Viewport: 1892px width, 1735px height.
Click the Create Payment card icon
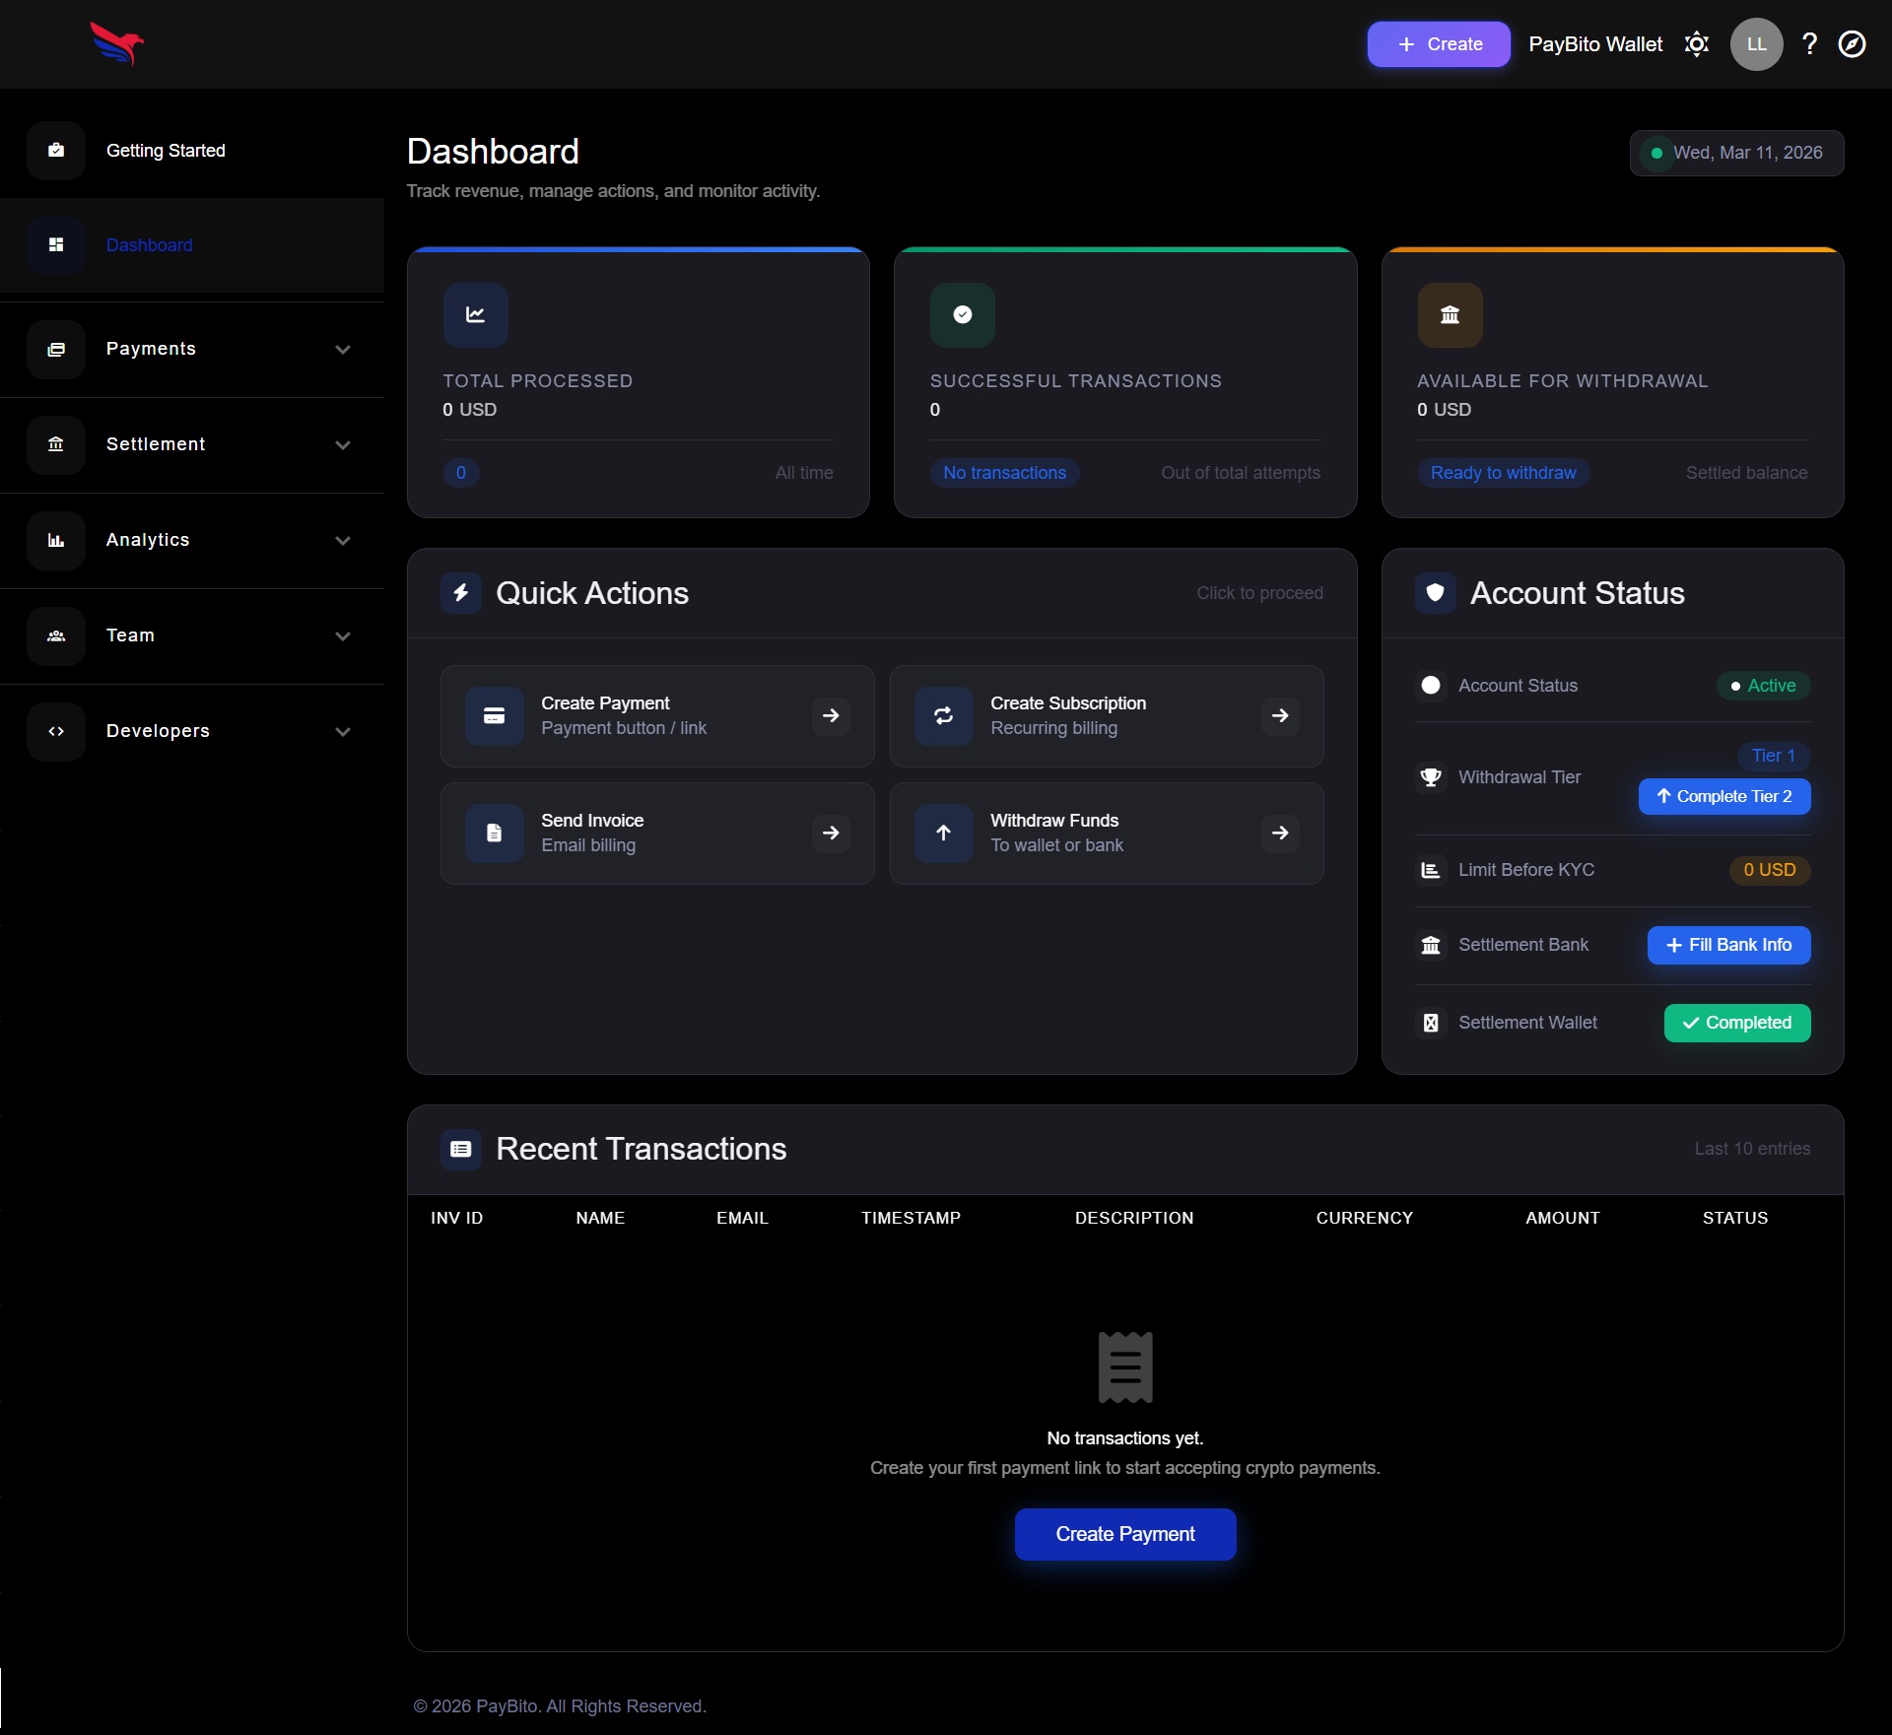(x=495, y=716)
